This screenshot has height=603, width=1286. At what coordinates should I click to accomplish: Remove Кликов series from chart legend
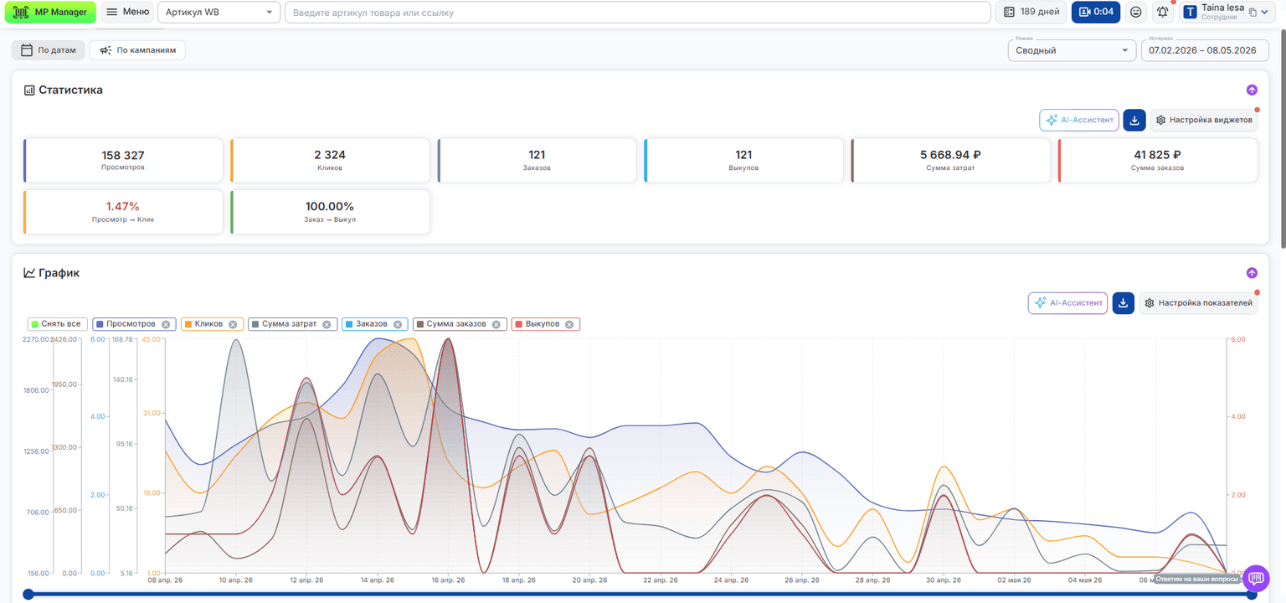coord(233,324)
